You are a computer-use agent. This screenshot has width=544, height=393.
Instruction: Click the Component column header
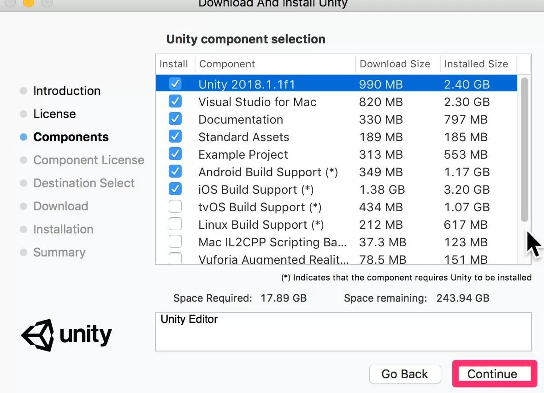[x=275, y=64]
